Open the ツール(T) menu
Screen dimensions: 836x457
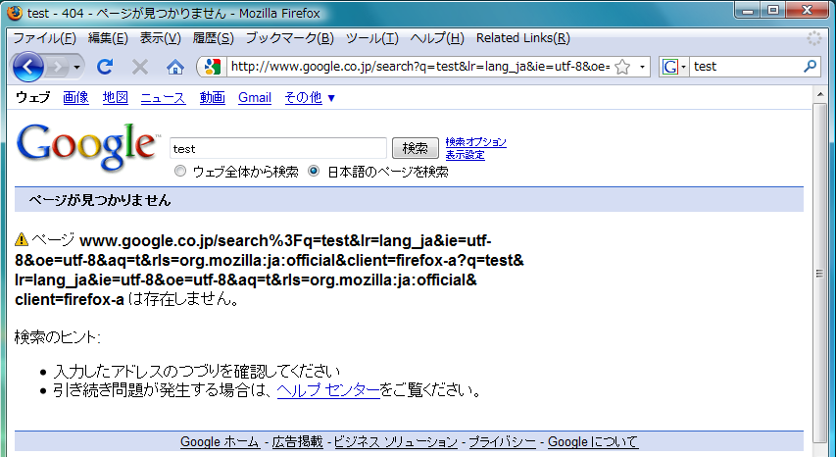click(x=372, y=38)
